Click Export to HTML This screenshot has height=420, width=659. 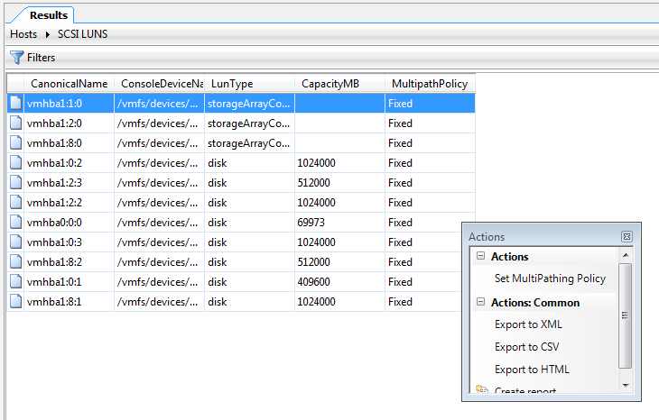pos(532,370)
